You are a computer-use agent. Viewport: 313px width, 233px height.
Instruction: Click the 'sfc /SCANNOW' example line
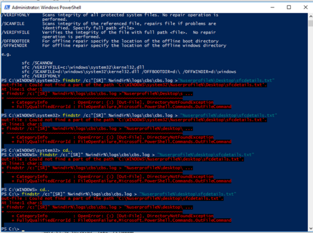tap(37, 63)
